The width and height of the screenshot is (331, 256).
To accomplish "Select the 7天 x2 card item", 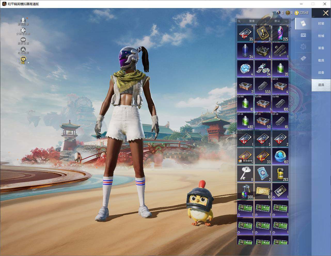I will click(x=280, y=139).
